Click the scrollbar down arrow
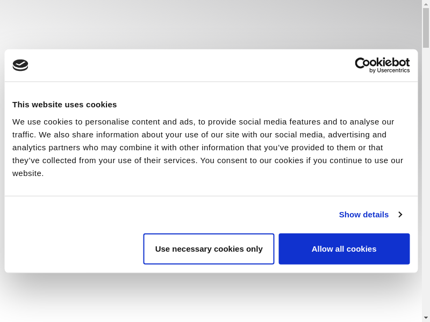 click(426, 318)
